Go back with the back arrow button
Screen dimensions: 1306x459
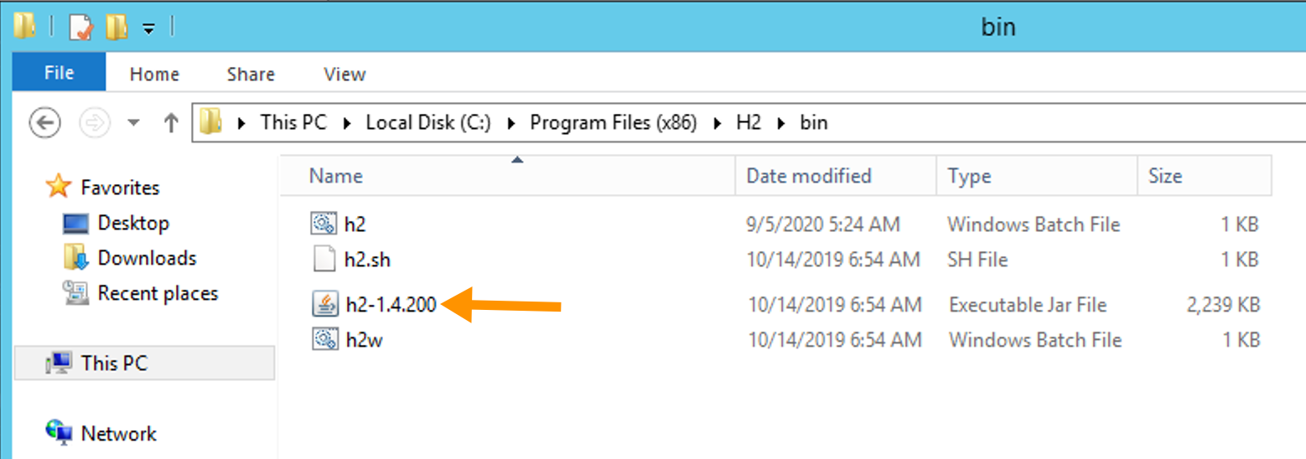click(x=44, y=123)
